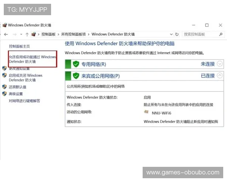
Task: Open 更改通知设置 link
Action: tap(19, 68)
